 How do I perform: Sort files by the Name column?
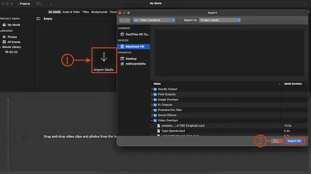[x=157, y=84]
